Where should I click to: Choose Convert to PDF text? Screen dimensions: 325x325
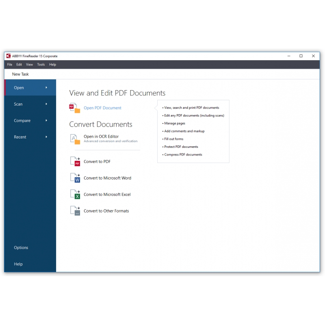click(x=97, y=161)
